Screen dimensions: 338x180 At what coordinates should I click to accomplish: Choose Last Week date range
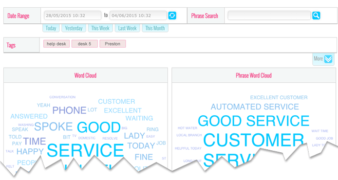pyautogui.click(x=127, y=28)
